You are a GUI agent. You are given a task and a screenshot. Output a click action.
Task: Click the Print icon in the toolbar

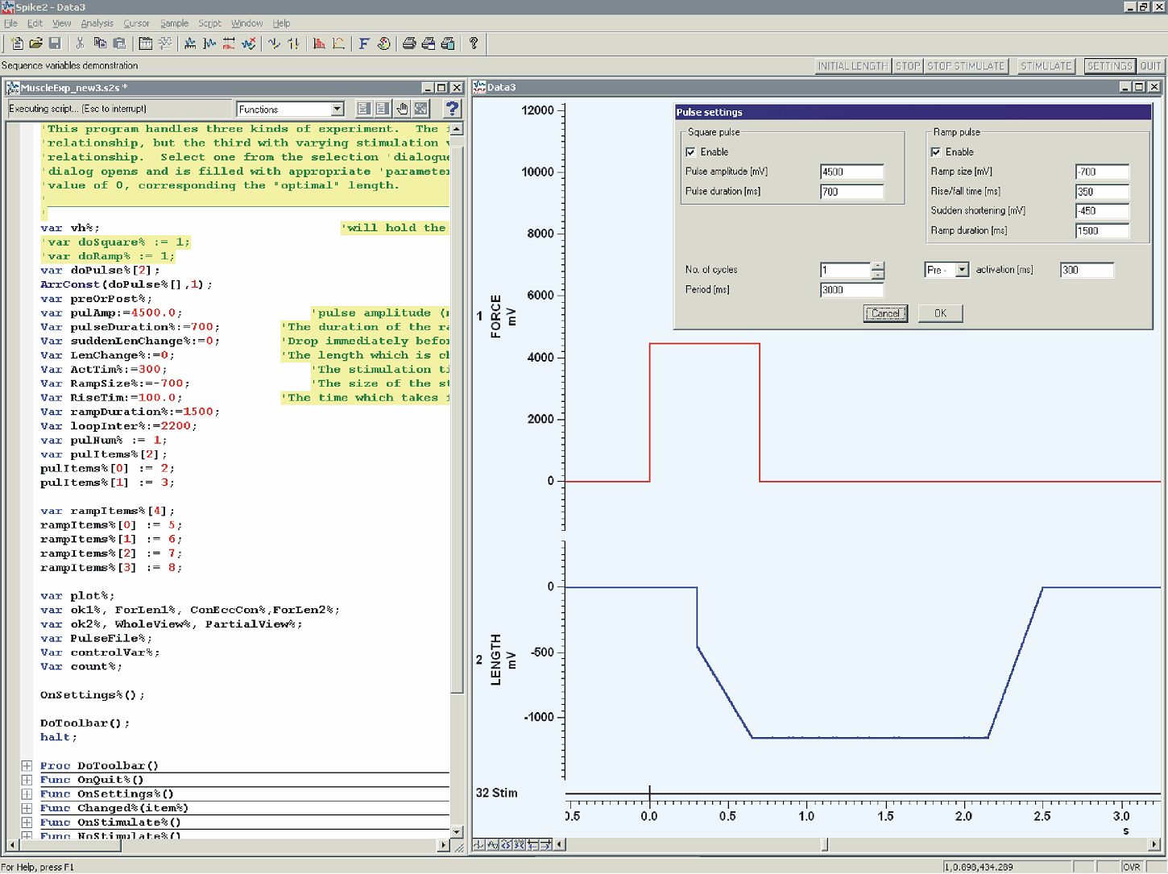(408, 43)
